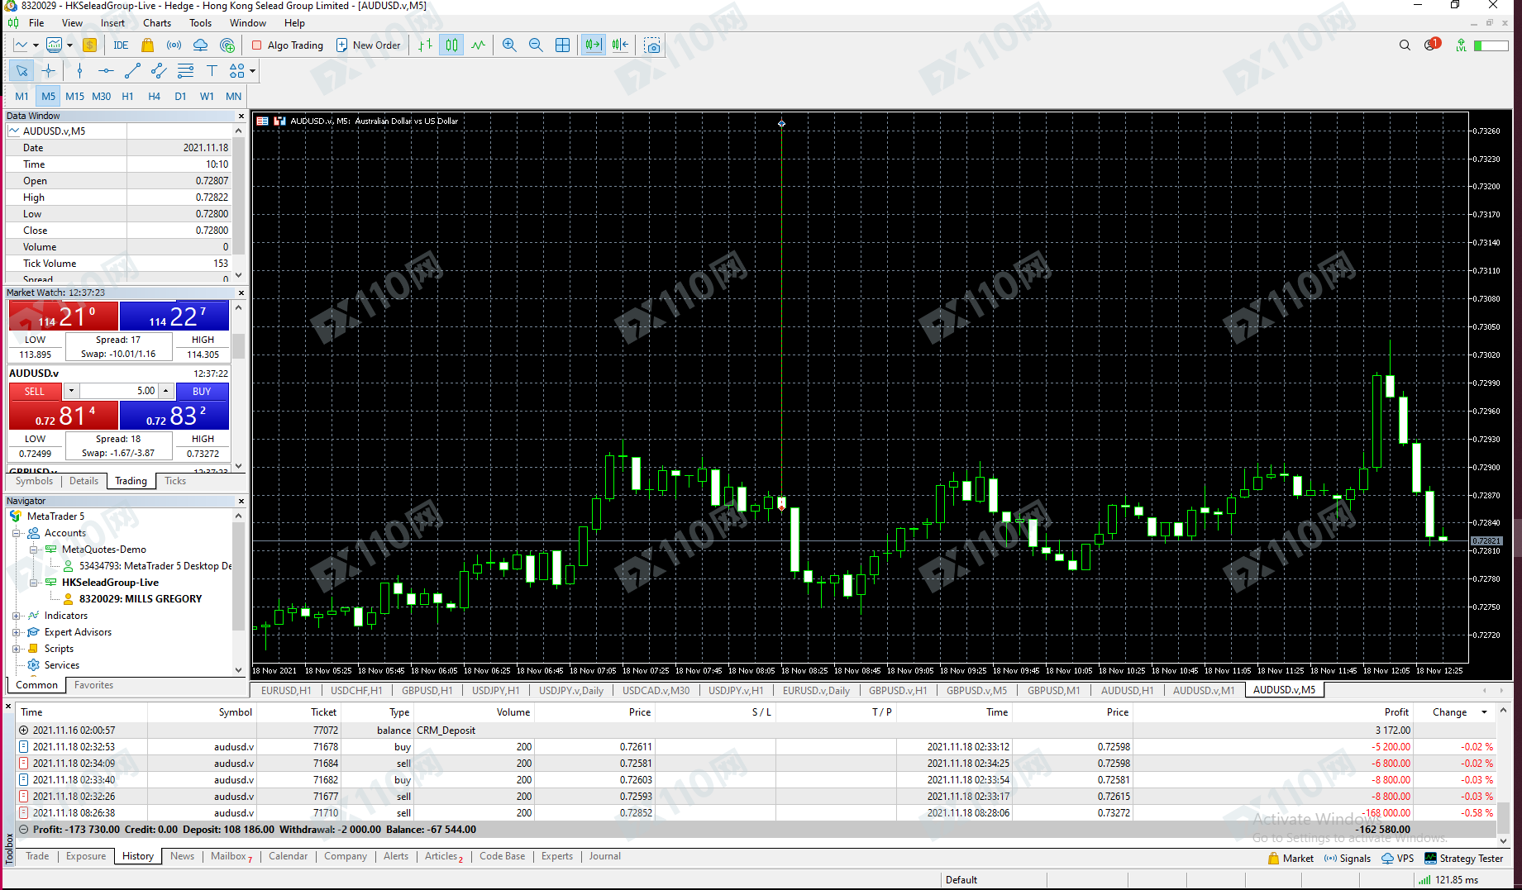This screenshot has width=1522, height=890.
Task: Switch chart to candlestick display
Action: click(451, 45)
